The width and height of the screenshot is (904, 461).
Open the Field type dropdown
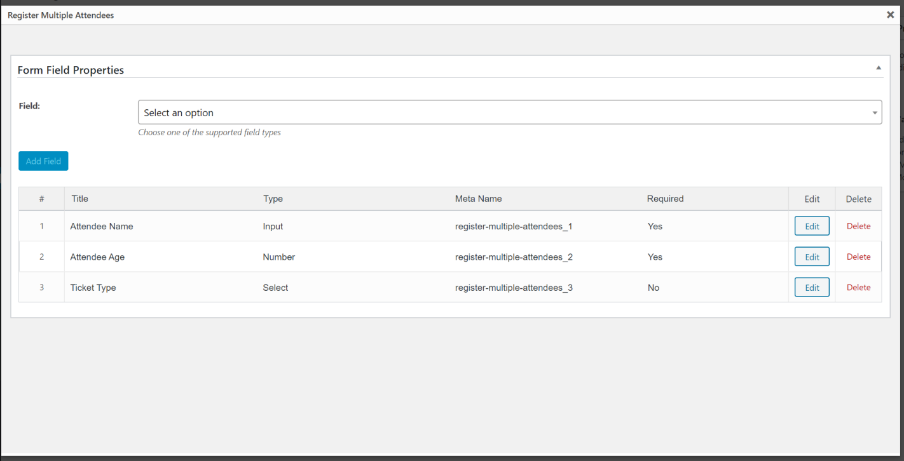coord(510,112)
